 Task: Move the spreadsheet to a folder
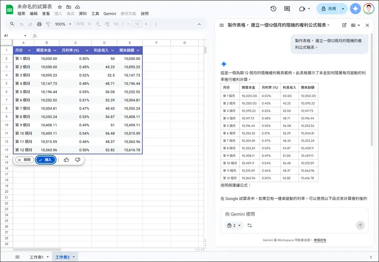click(x=69, y=7)
